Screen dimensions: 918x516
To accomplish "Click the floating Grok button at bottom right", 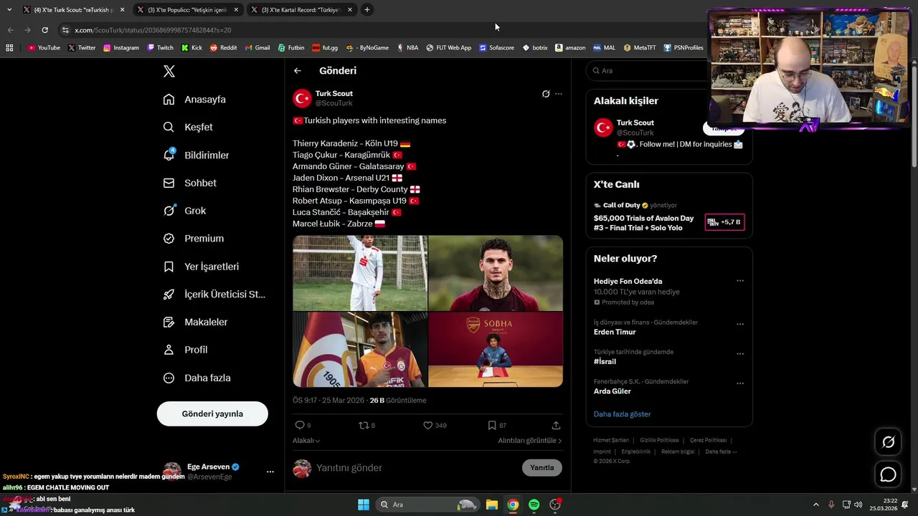I will 888,442.
